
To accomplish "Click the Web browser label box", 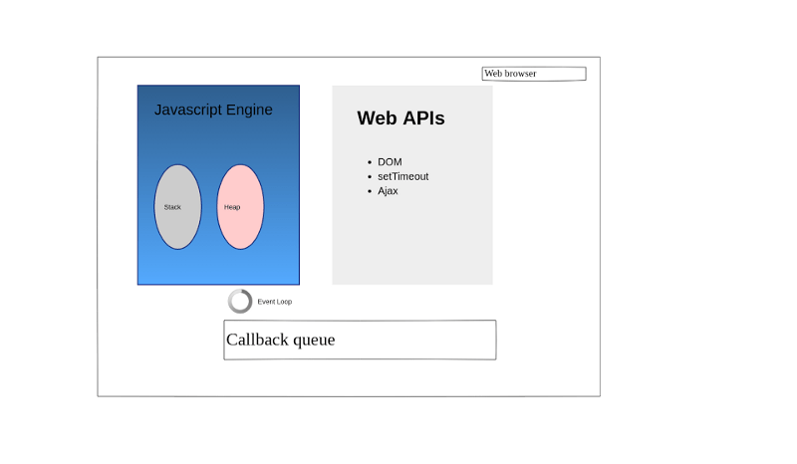I will click(534, 74).
